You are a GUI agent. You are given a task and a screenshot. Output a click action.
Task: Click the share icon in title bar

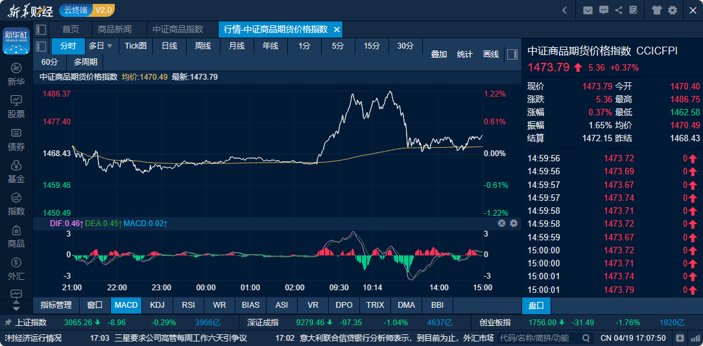coord(619,10)
